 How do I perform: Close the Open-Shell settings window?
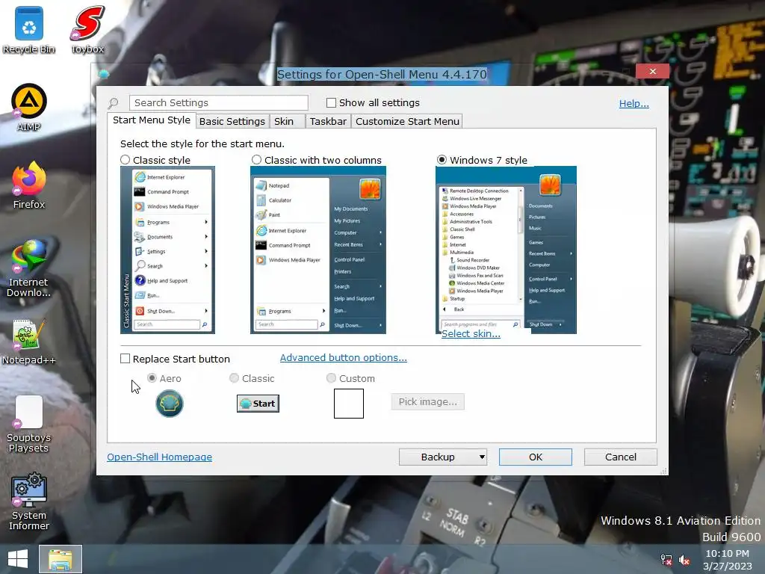pos(653,71)
